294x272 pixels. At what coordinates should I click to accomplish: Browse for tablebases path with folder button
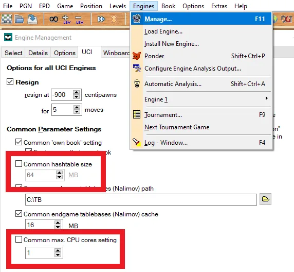click(265, 199)
